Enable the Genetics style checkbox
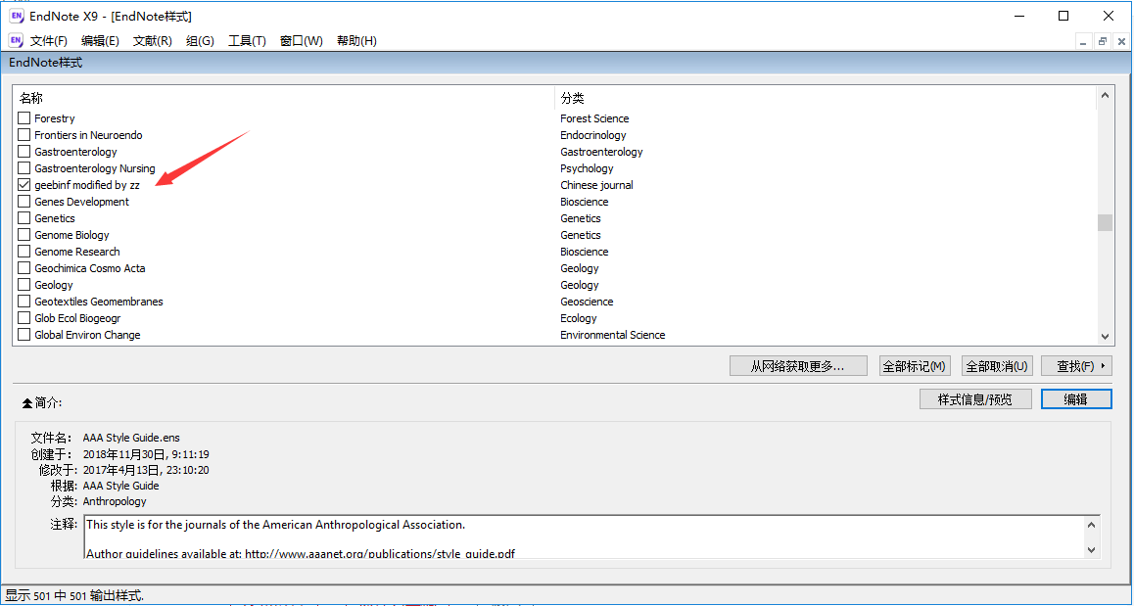Image resolution: width=1134 pixels, height=606 pixels. pyautogui.click(x=24, y=218)
